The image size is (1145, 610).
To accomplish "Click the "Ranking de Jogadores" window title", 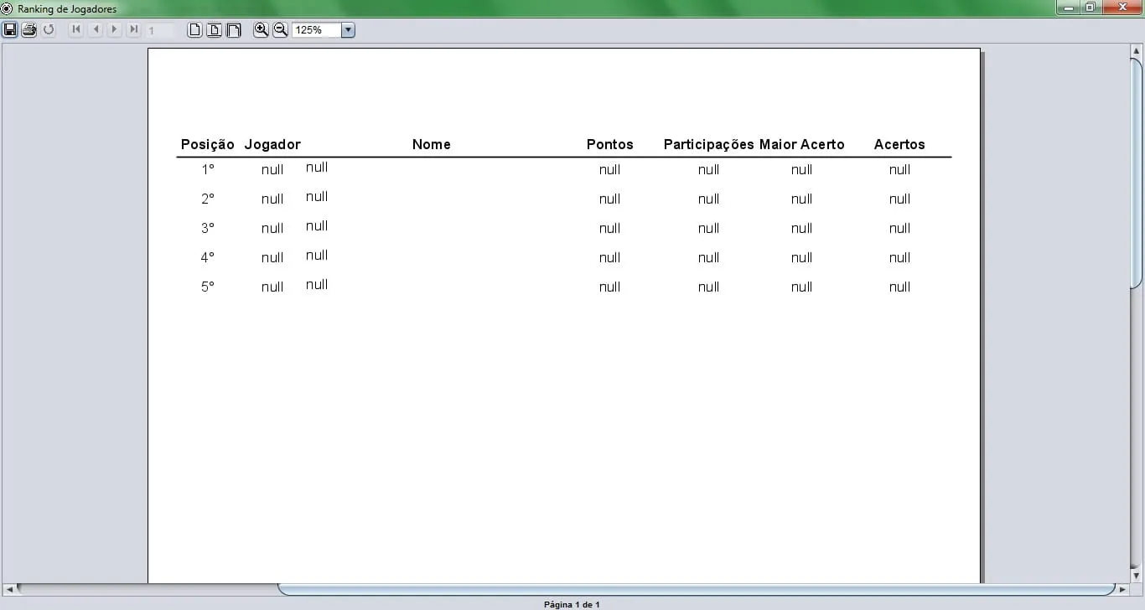I will [x=67, y=8].
